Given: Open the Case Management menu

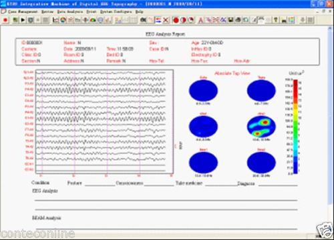Looking at the screenshot, I should coord(23,11).
